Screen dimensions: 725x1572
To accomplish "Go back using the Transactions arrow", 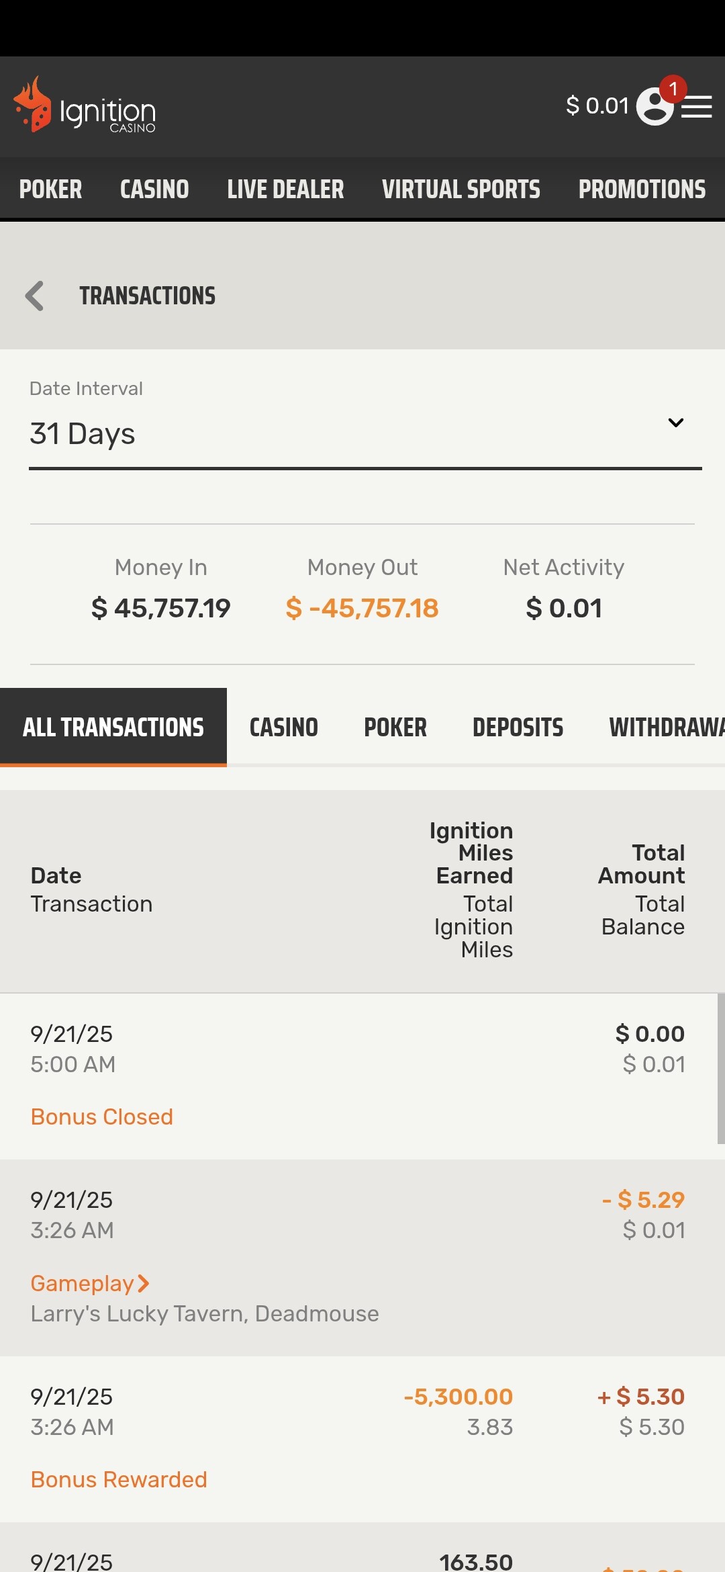I will 35,296.
